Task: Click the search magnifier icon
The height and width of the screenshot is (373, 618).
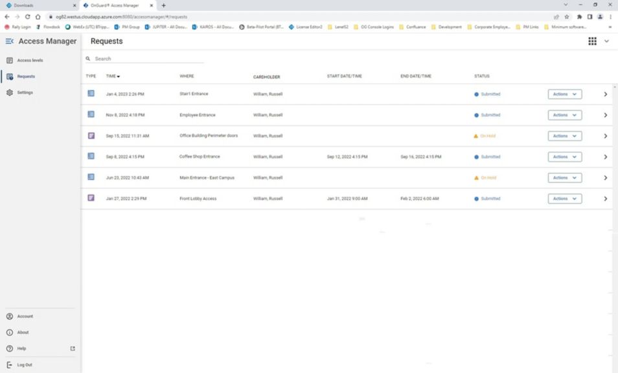Action: tap(88, 58)
